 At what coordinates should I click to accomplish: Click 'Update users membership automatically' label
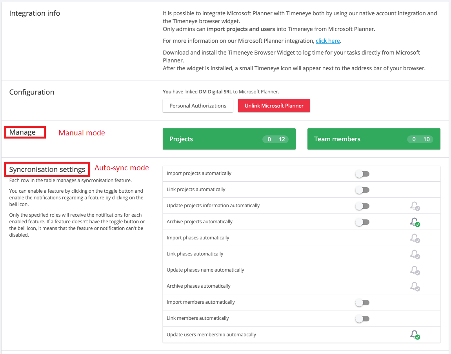tap(211, 335)
